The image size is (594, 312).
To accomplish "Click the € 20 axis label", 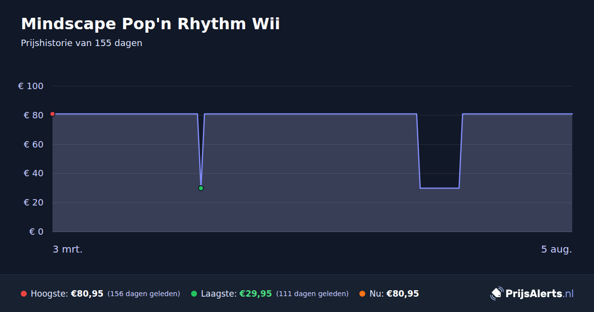I will point(34,203).
